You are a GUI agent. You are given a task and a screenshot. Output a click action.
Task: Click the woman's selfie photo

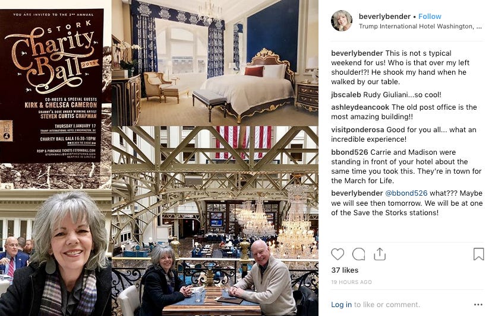pyautogui.click(x=56, y=253)
